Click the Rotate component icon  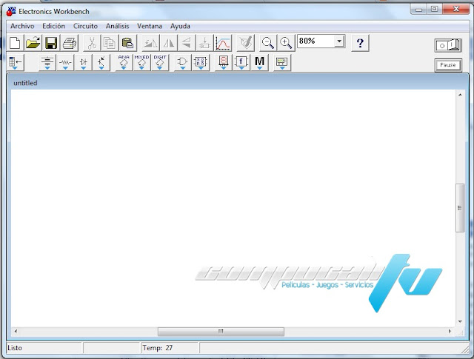click(150, 43)
